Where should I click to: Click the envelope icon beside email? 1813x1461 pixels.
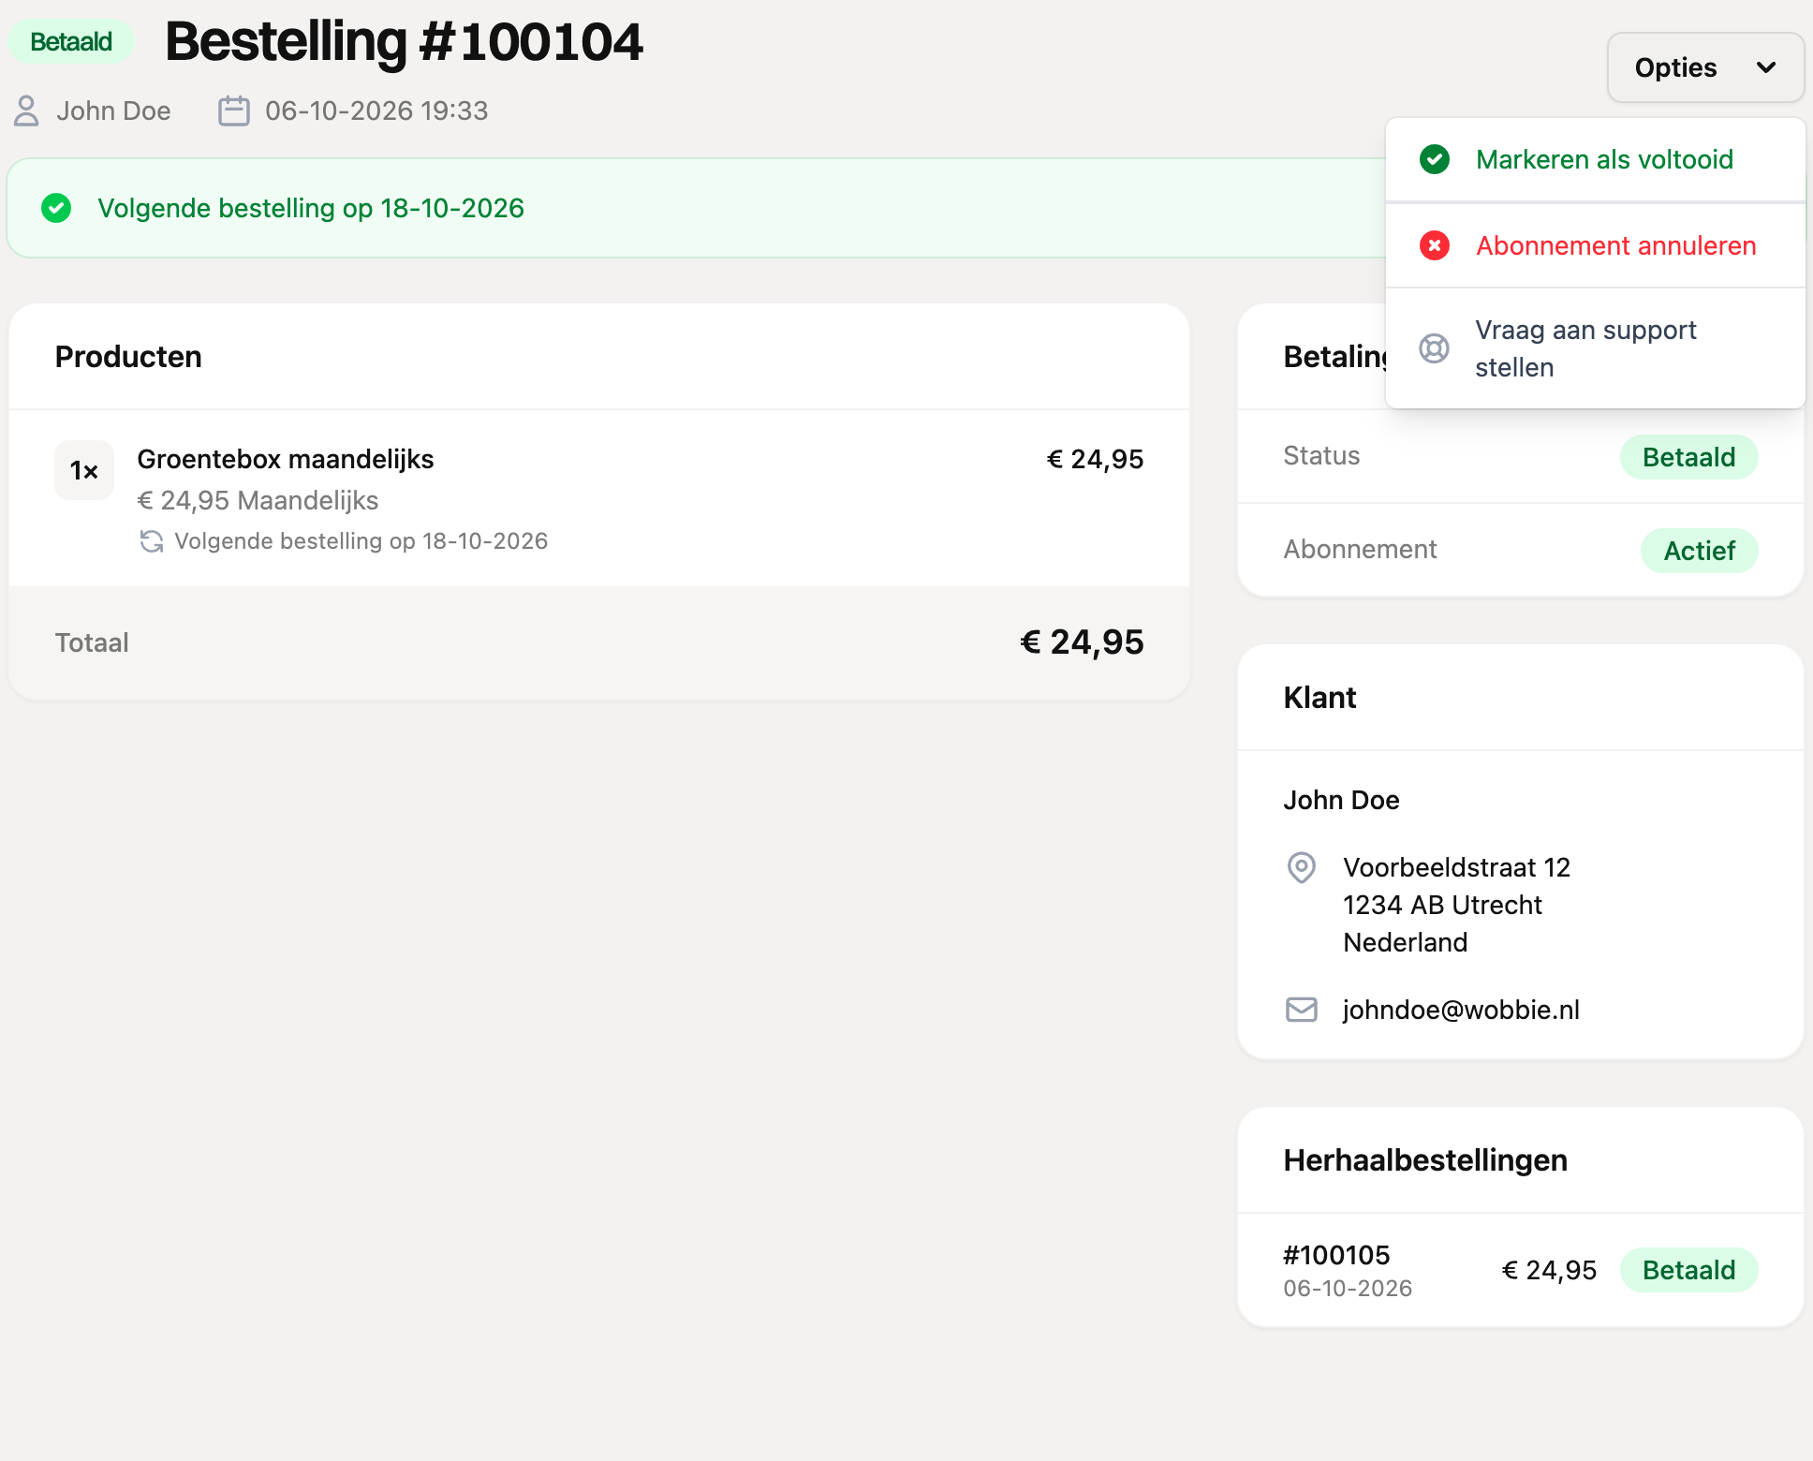1302,1010
